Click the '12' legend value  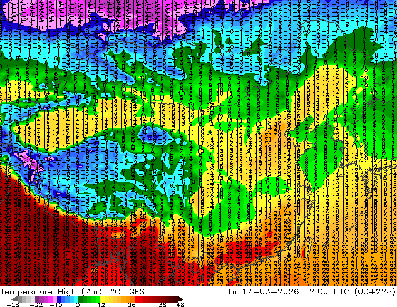[x=101, y=304]
